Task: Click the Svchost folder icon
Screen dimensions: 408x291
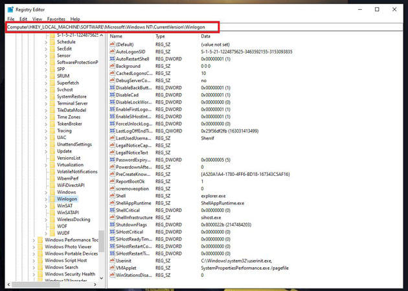Action: pos(52,90)
